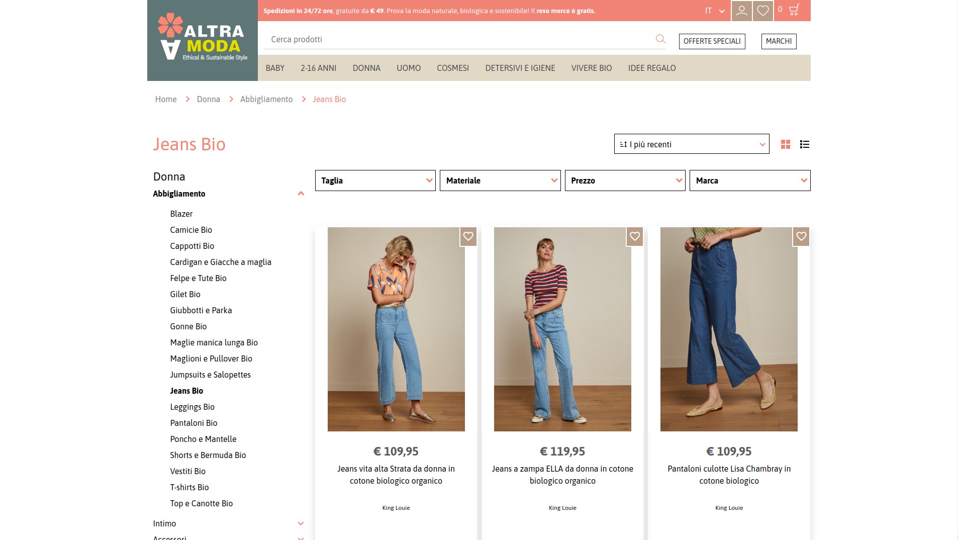Open the DETERSIVI E IGIENE menu

520,68
